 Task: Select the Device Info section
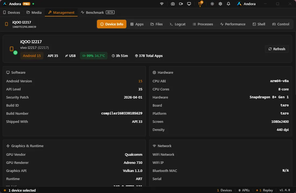click(112, 24)
